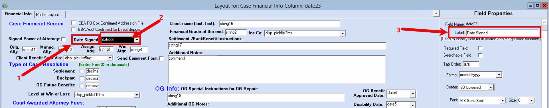Collapse the Field Properties panel with minus button
This screenshot has height=108, width=549.
(x=436, y=13)
